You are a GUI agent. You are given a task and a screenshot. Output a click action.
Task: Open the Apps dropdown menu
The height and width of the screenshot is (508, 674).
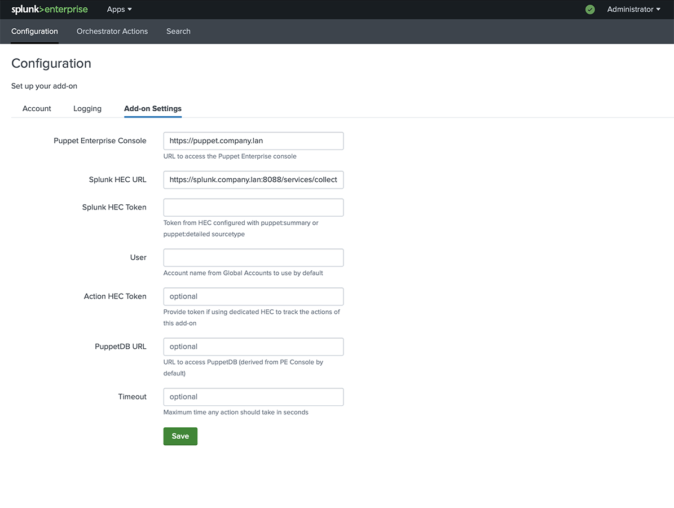(x=119, y=10)
